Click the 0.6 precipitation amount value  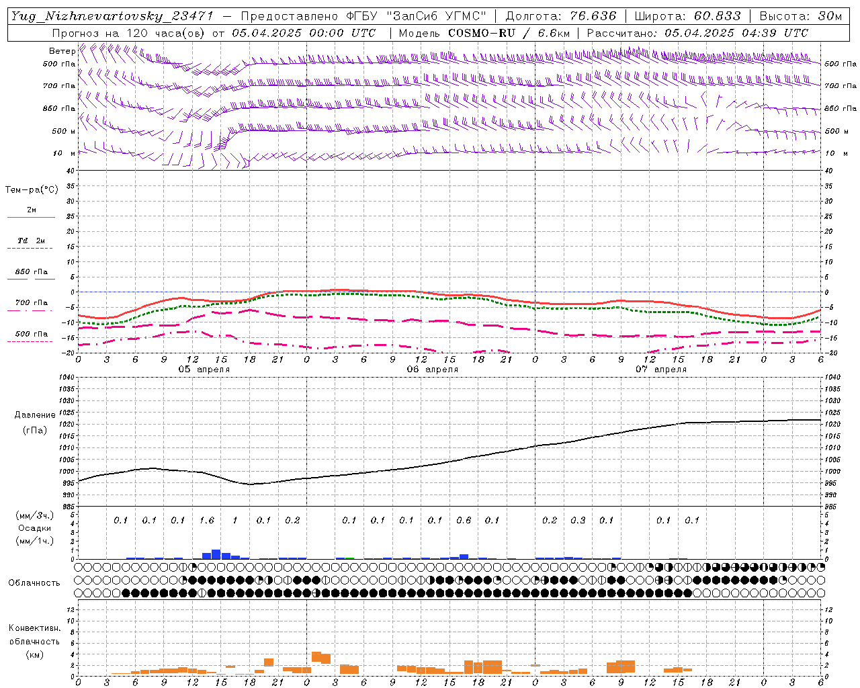pos(464,521)
